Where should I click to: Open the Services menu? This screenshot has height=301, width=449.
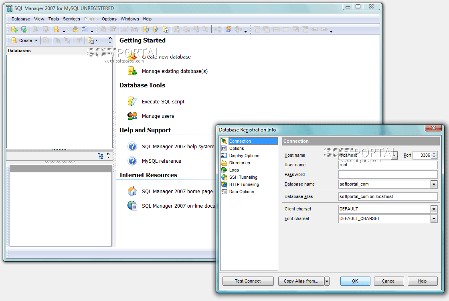click(71, 19)
